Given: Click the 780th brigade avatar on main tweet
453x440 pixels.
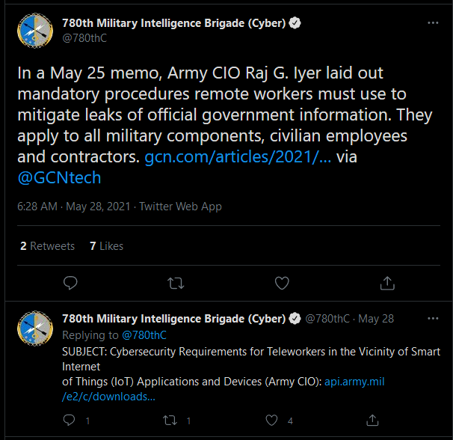Looking at the screenshot, I should point(35,31).
